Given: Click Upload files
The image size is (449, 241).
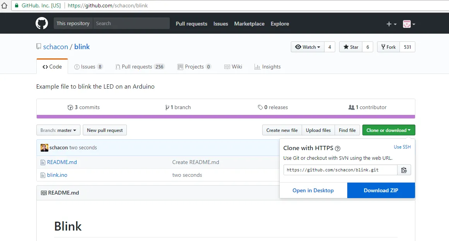Looking at the screenshot, I should tap(318, 130).
